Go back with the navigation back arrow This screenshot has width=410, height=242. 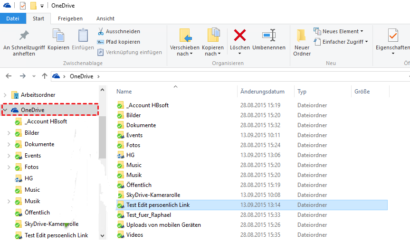pos(9,76)
